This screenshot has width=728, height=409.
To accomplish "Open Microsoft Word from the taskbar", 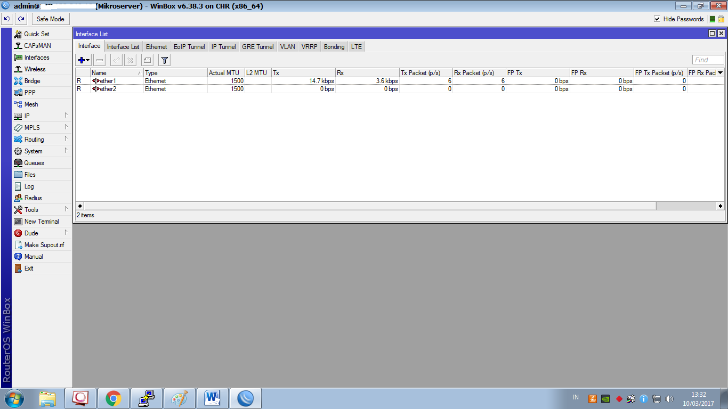I will (x=213, y=398).
